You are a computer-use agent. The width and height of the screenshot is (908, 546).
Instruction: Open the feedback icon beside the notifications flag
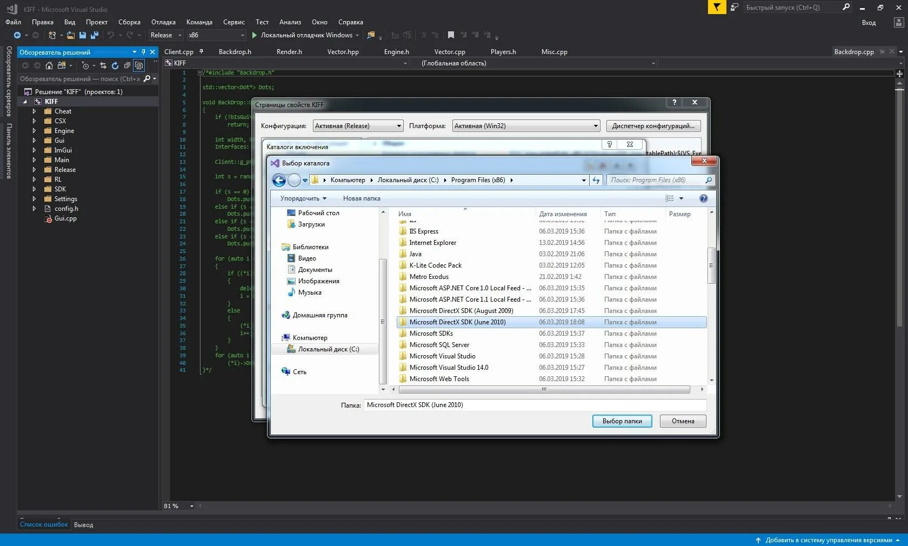coord(734,7)
